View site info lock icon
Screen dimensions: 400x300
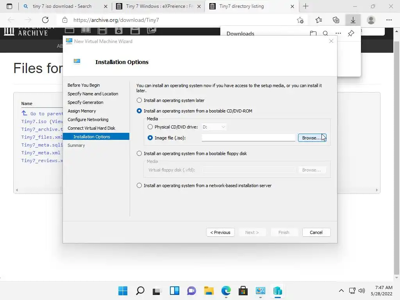click(x=65, y=20)
